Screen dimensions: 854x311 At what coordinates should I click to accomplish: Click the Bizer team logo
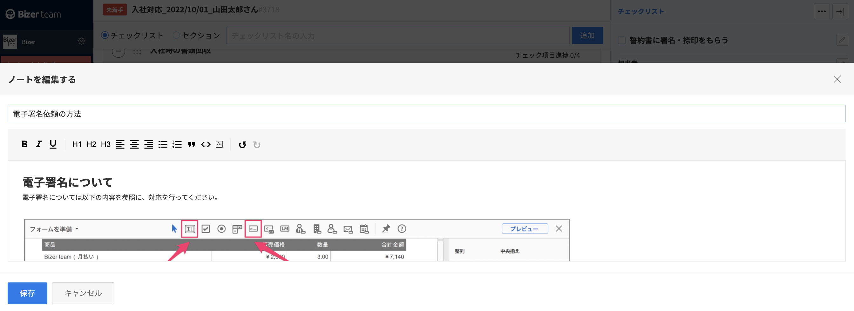coord(33,14)
